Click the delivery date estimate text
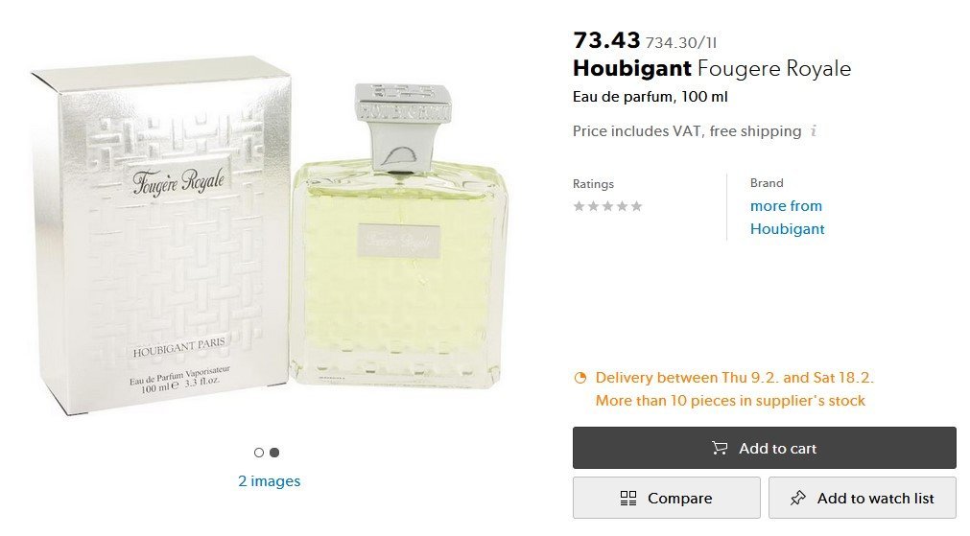 coord(734,378)
